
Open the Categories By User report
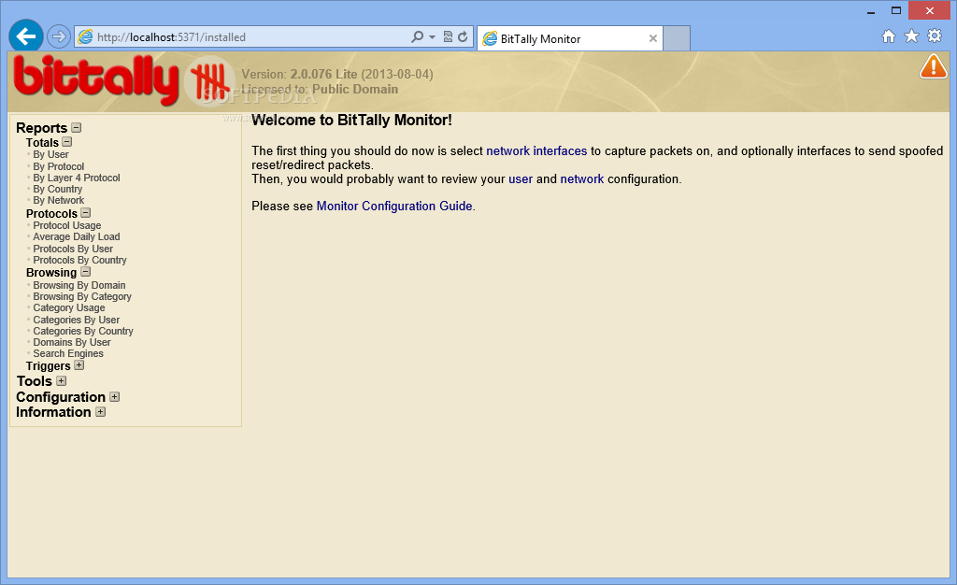pyautogui.click(x=77, y=320)
